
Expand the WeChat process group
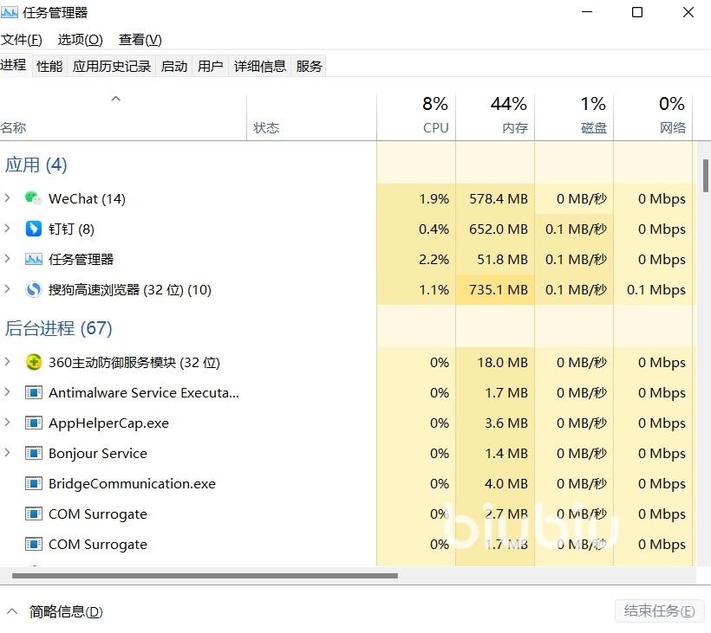(8, 198)
